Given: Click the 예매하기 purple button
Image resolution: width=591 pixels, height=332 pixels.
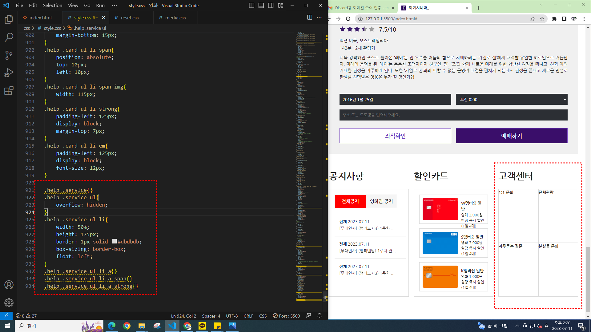Looking at the screenshot, I should click(511, 136).
